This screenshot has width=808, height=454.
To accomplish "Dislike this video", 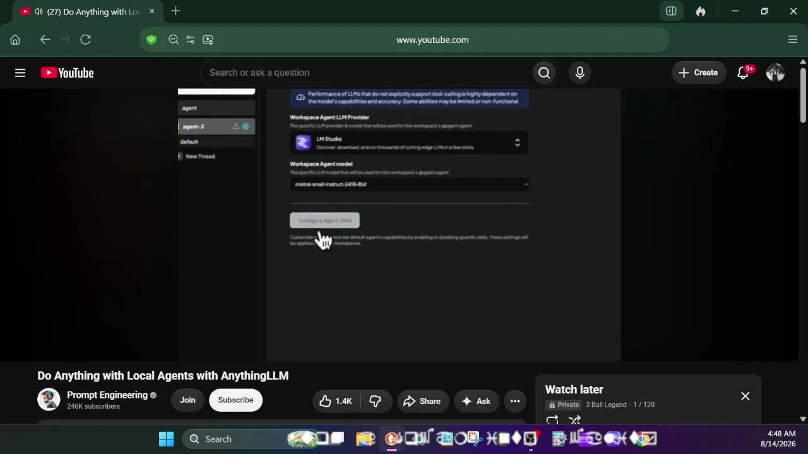I will [x=376, y=401].
